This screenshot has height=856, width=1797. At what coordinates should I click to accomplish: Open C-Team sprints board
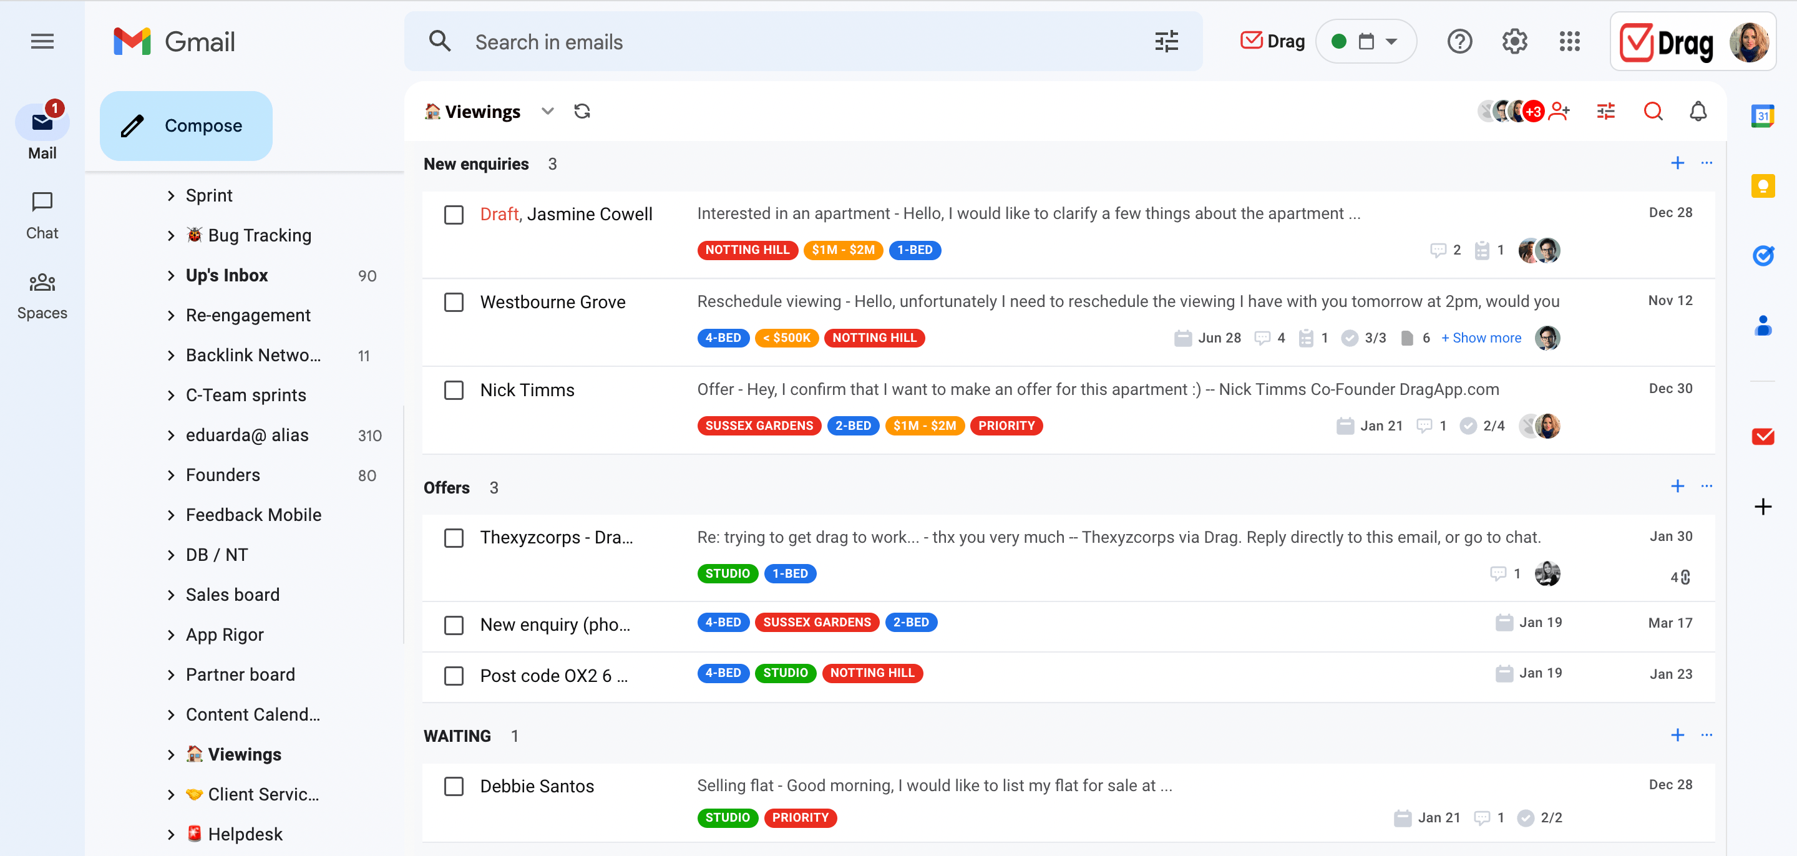point(246,396)
